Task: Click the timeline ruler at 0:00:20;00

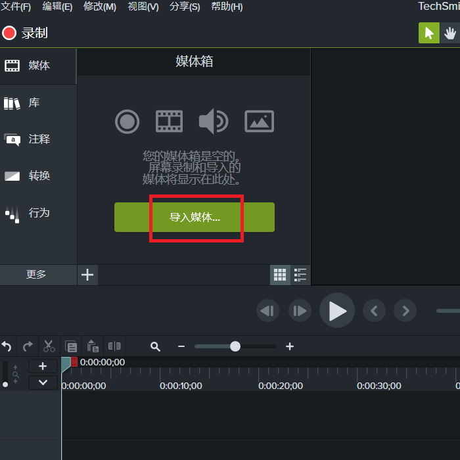Action: [x=281, y=386]
